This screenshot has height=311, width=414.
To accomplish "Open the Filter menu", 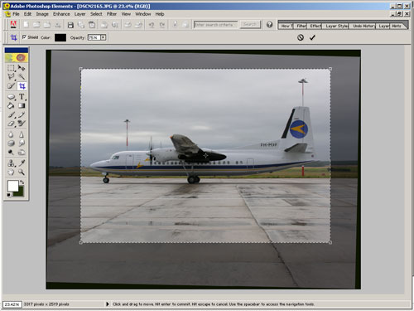I will tap(112, 14).
